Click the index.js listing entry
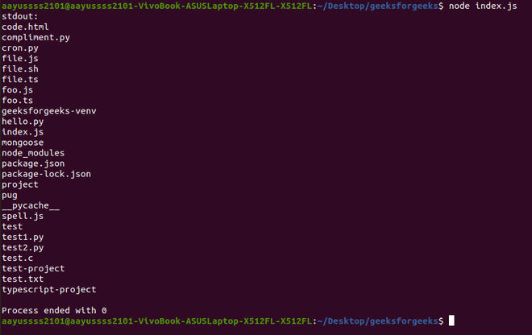The height and width of the screenshot is (335, 532). click(23, 132)
